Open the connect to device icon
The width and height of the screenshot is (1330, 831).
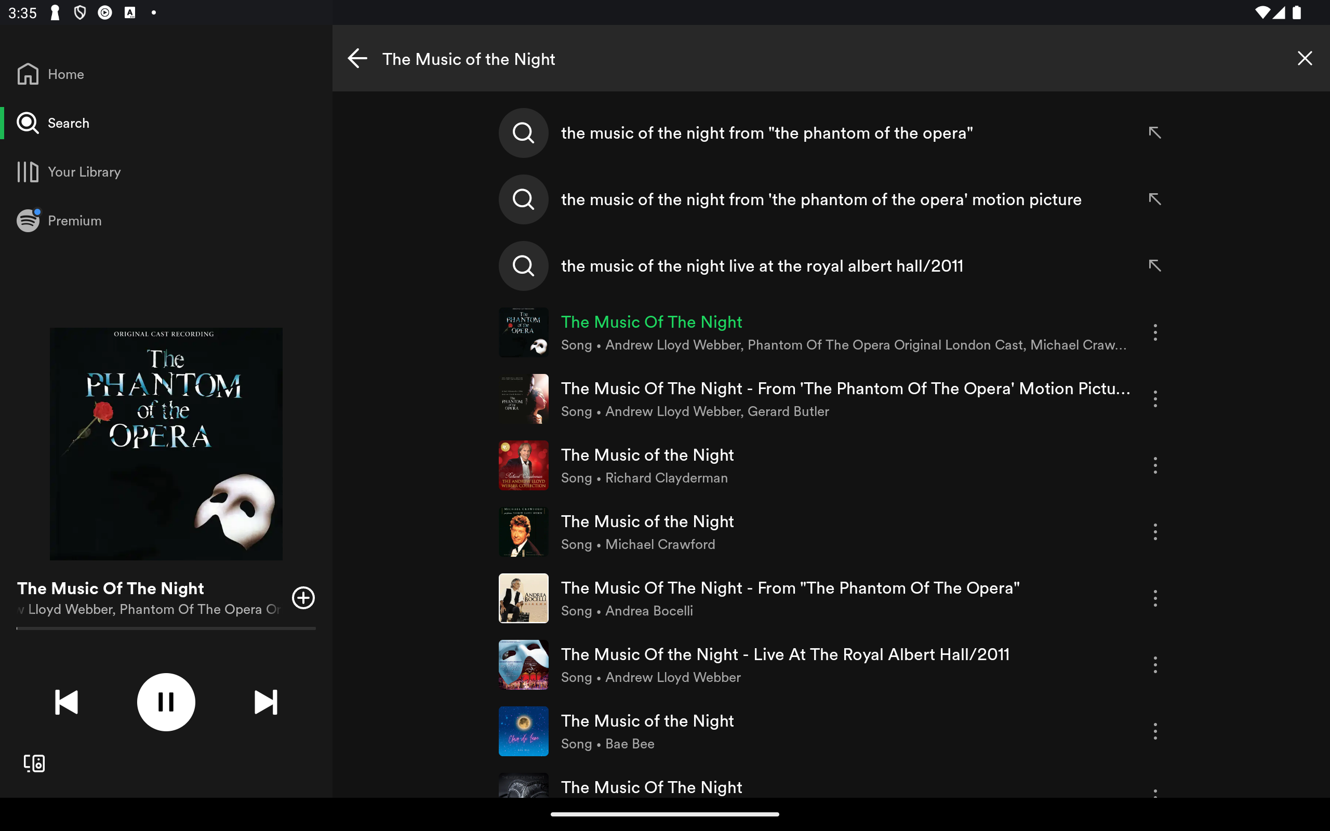[x=34, y=763]
